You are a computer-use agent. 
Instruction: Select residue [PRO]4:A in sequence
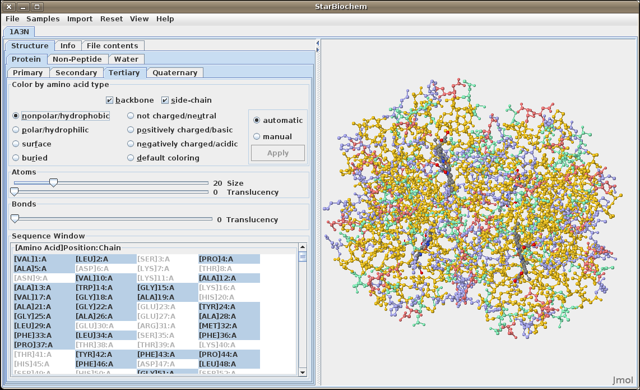click(229, 259)
